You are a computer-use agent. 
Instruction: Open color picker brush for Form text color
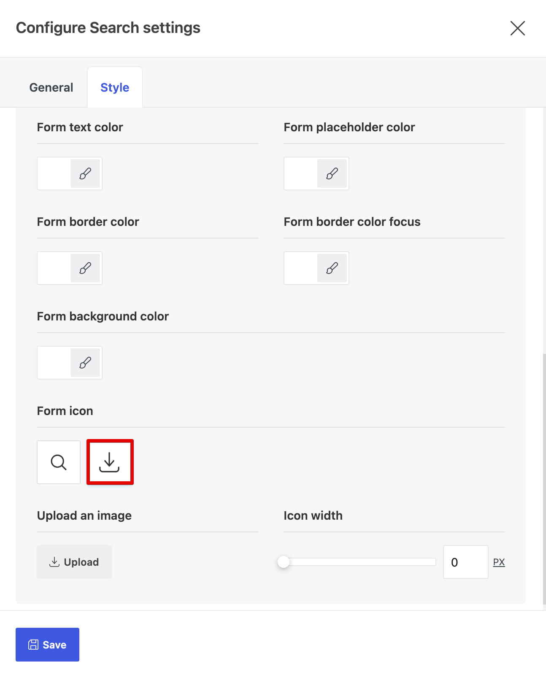click(x=85, y=174)
